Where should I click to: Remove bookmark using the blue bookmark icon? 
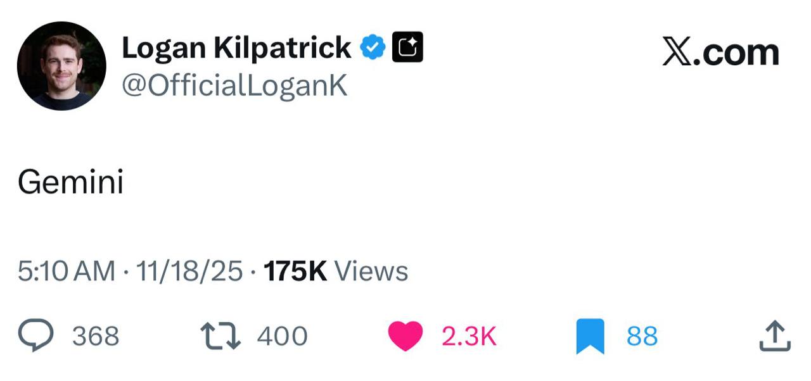[590, 337]
